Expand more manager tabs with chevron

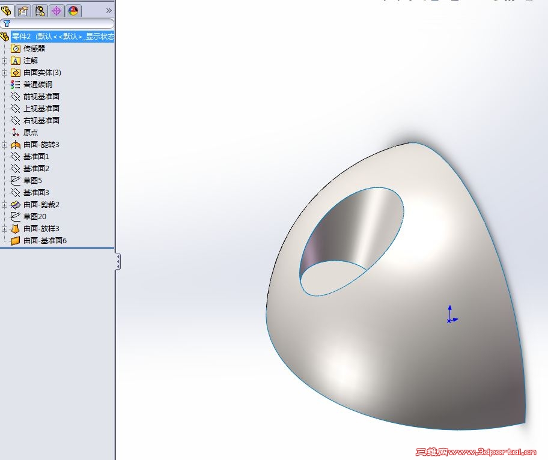pos(109,11)
